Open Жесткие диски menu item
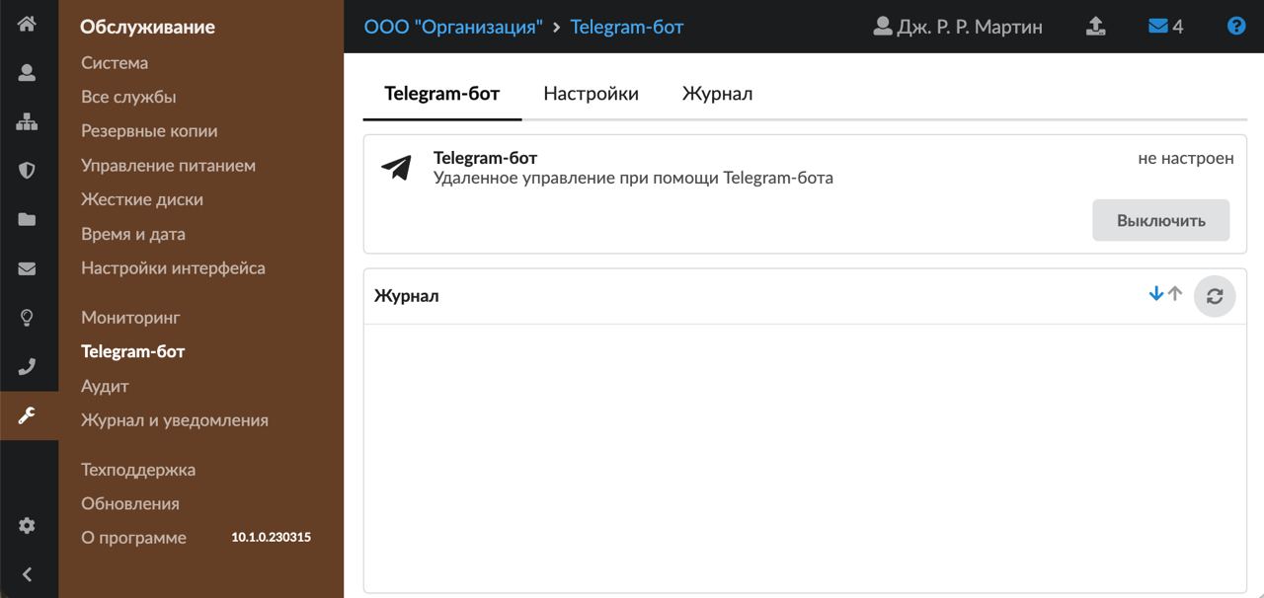 point(142,199)
